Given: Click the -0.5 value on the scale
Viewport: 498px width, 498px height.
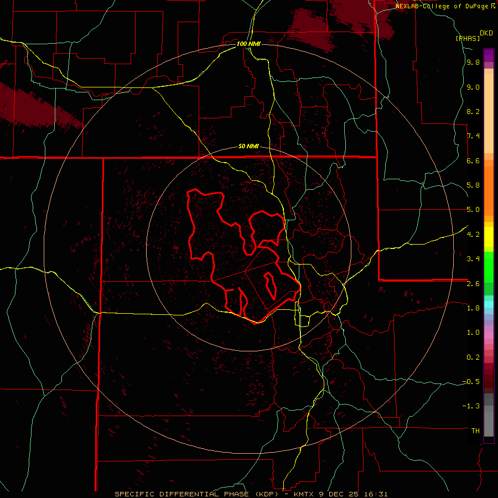Looking at the screenshot, I should [471, 382].
